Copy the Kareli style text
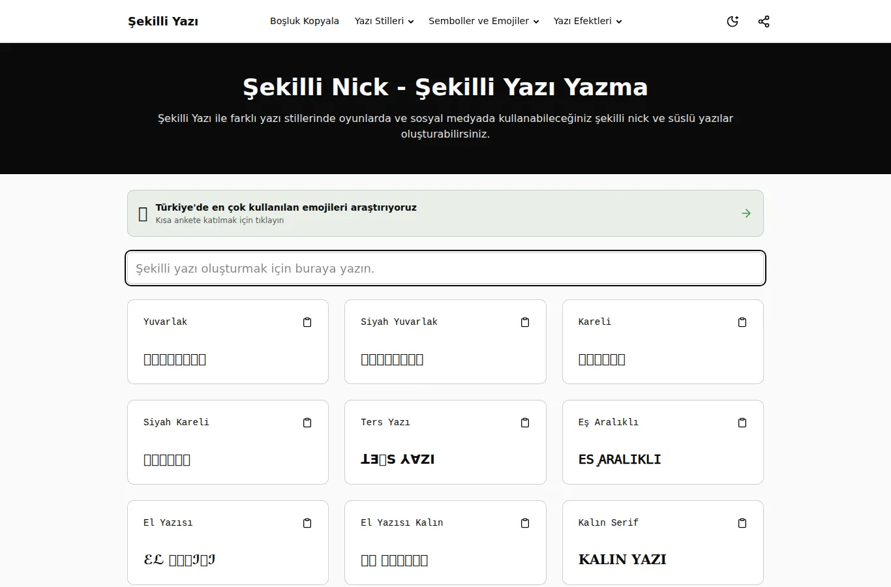 click(x=742, y=322)
